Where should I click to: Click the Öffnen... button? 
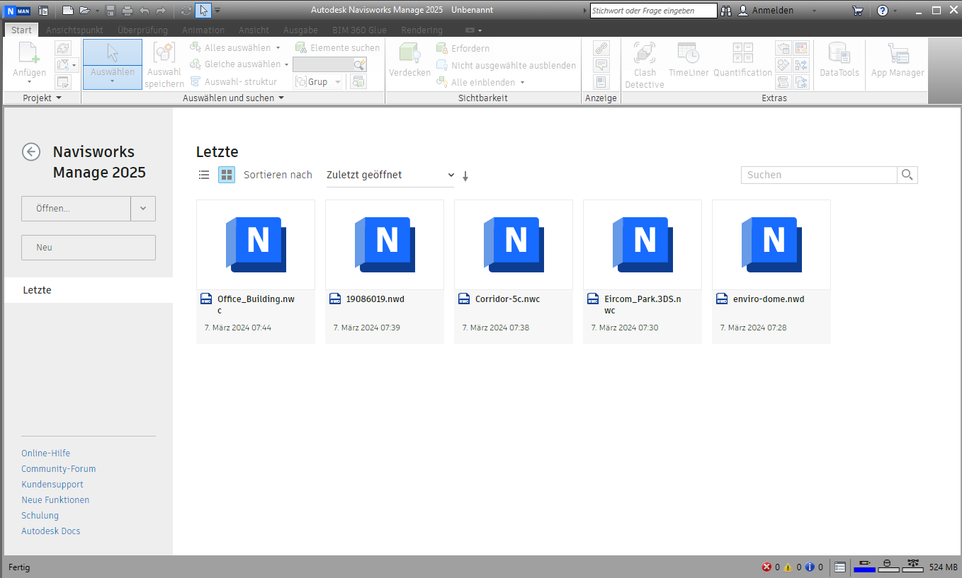(76, 209)
